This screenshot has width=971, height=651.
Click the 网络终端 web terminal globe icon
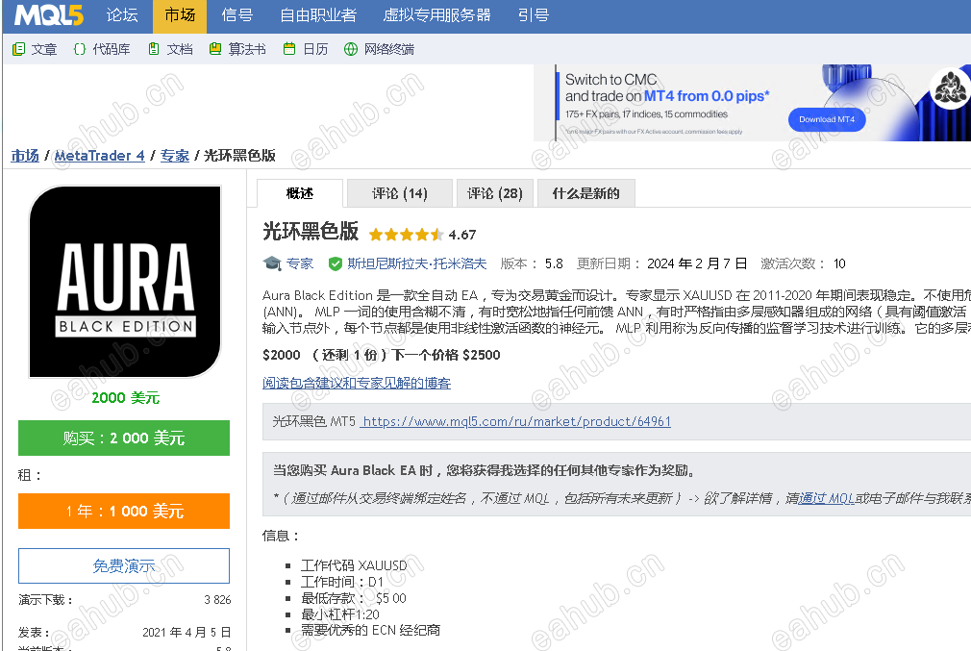click(x=351, y=49)
